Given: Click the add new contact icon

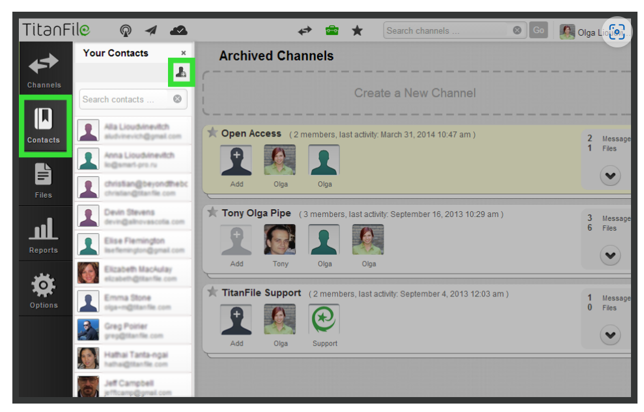Looking at the screenshot, I should [181, 72].
